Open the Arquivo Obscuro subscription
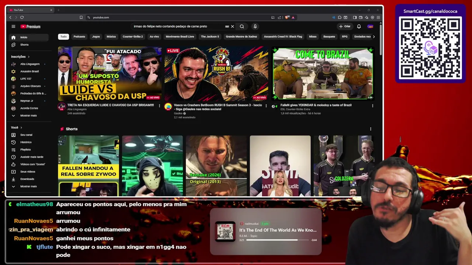472x265 pixels. tap(29, 86)
